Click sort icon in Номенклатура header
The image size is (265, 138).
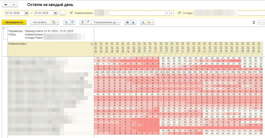(92, 44)
